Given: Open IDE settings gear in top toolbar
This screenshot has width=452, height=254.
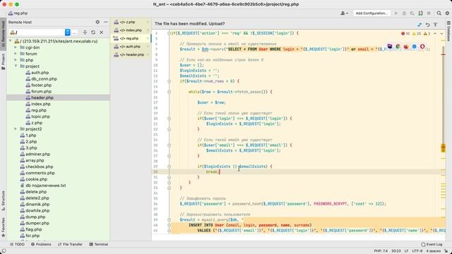Looking at the screenshot, I should 447,13.
